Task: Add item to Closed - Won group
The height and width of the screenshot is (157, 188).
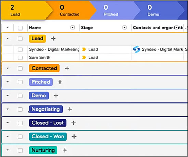Action: 74,136
